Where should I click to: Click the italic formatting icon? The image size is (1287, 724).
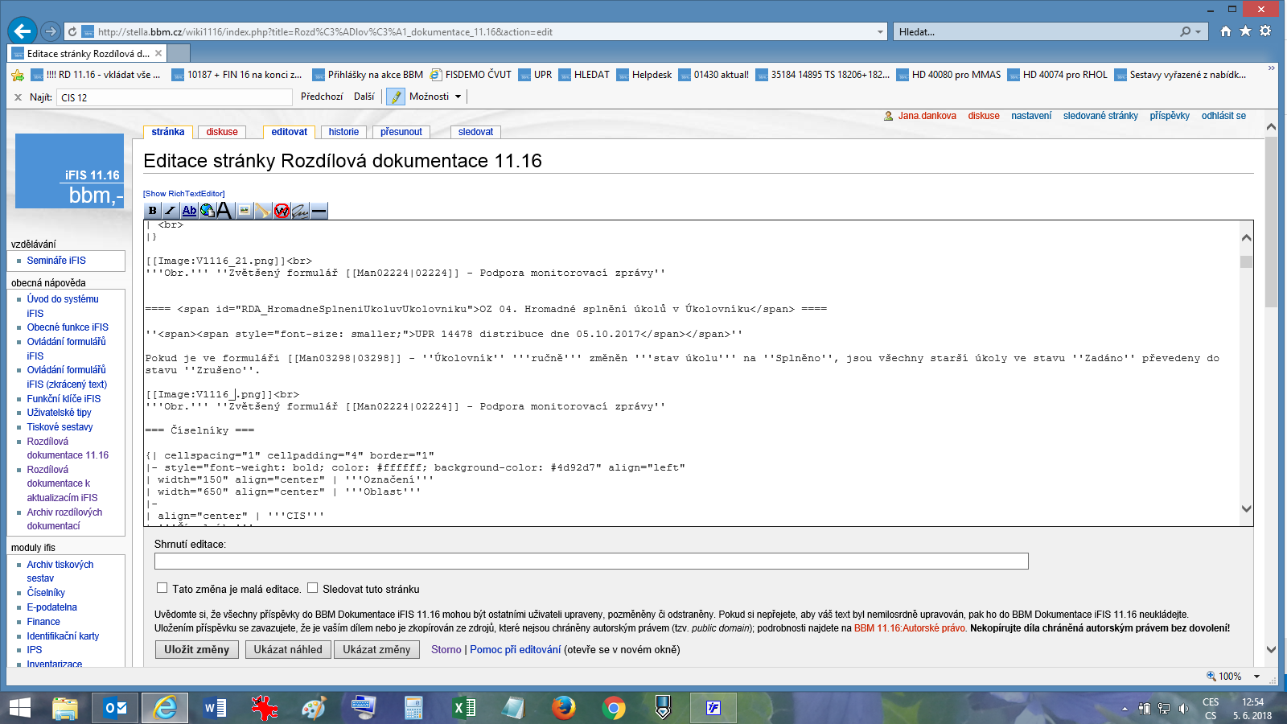(x=171, y=211)
